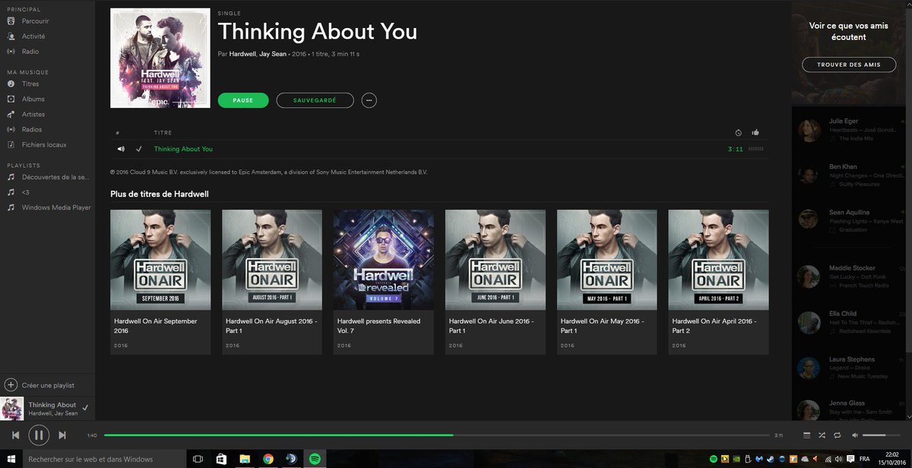The height and width of the screenshot is (468, 912).
Task: Toggle the saved checkmark on track row
Action: click(x=138, y=149)
